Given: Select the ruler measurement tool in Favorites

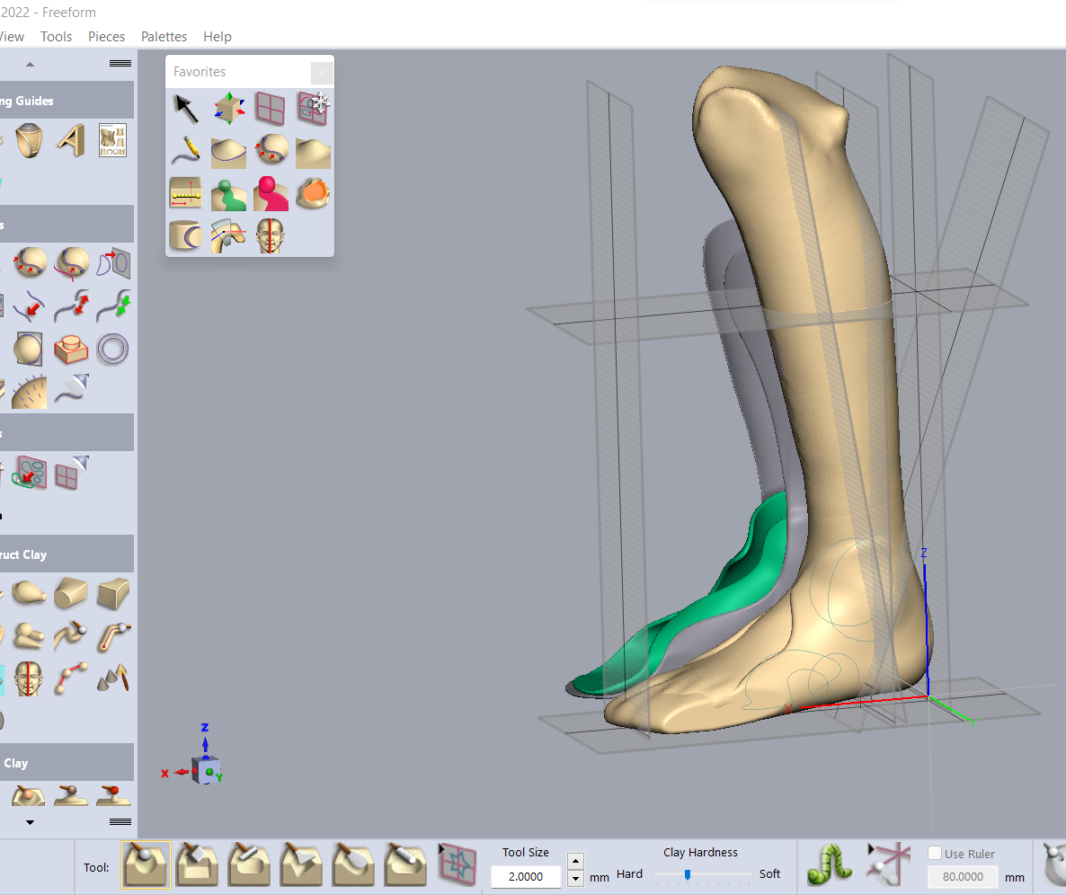Looking at the screenshot, I should pos(184,192).
